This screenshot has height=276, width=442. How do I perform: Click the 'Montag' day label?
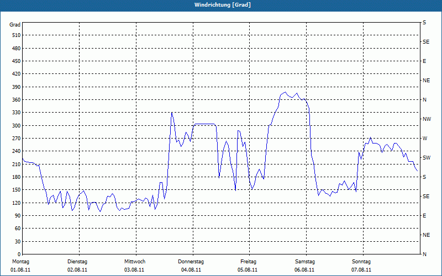point(20,262)
